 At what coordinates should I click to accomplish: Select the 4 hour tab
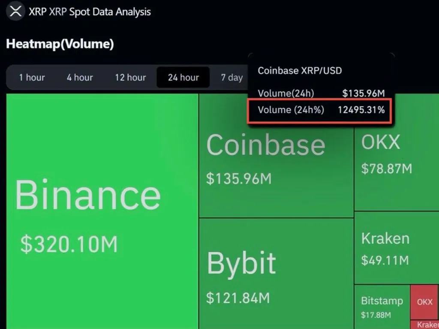80,78
